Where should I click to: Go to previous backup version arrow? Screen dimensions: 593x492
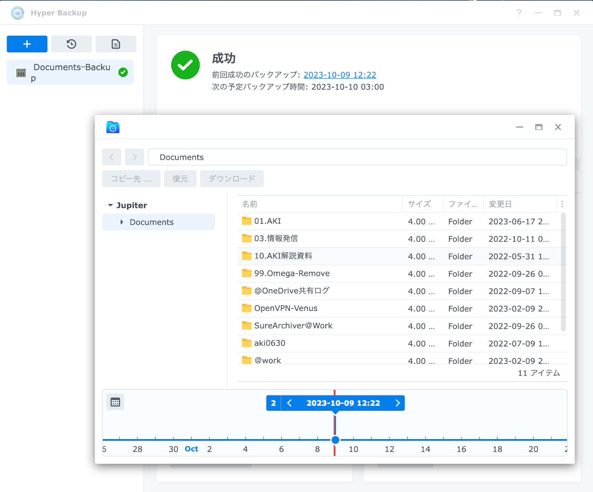290,403
